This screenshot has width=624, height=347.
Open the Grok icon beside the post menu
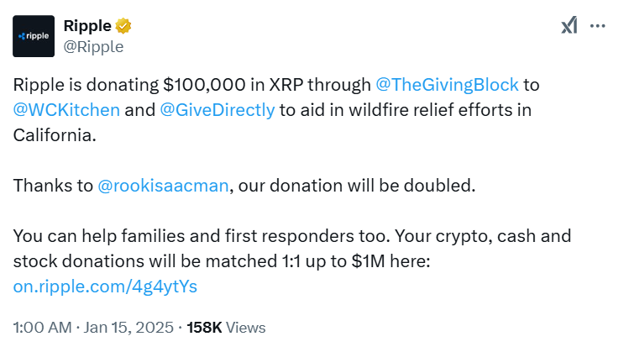(569, 26)
